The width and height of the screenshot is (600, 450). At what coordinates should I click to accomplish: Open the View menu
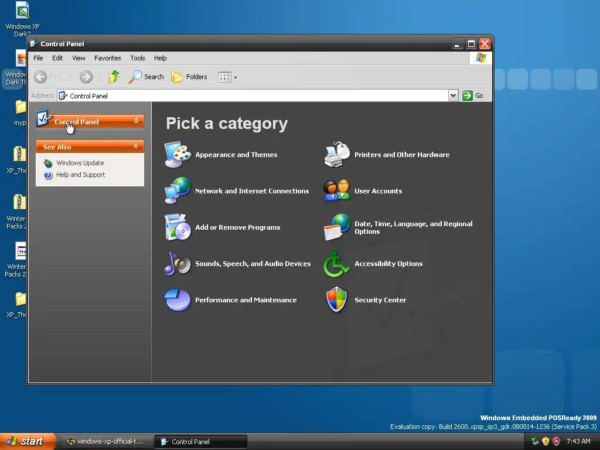pos(79,58)
